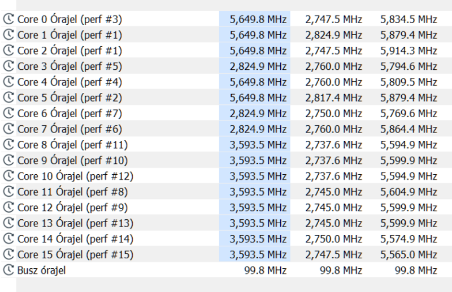Click Core 2 maximum value 5,914.3 MHz
This screenshot has width=452, height=292.
(x=408, y=51)
